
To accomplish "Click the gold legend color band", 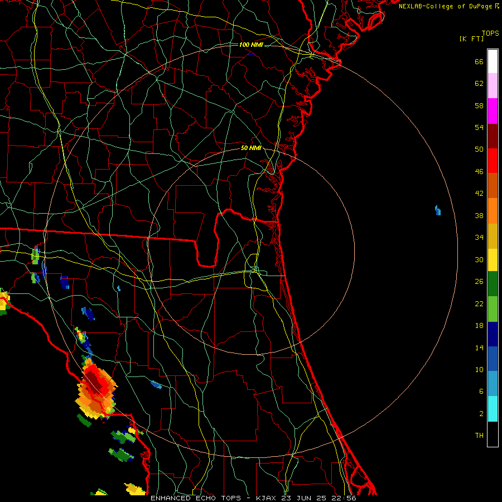I will click(493, 236).
